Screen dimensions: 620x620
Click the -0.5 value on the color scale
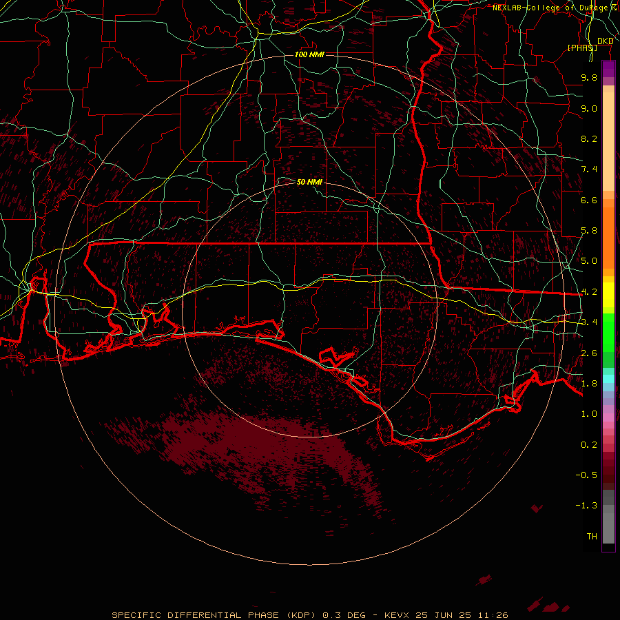[586, 475]
